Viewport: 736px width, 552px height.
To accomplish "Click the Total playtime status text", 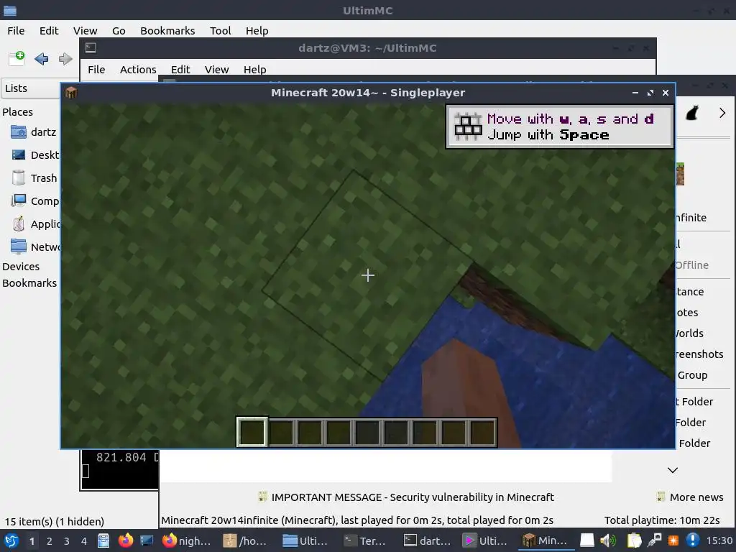I will (x=662, y=520).
